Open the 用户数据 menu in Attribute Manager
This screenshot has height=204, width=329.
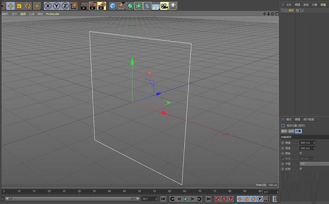[309, 119]
